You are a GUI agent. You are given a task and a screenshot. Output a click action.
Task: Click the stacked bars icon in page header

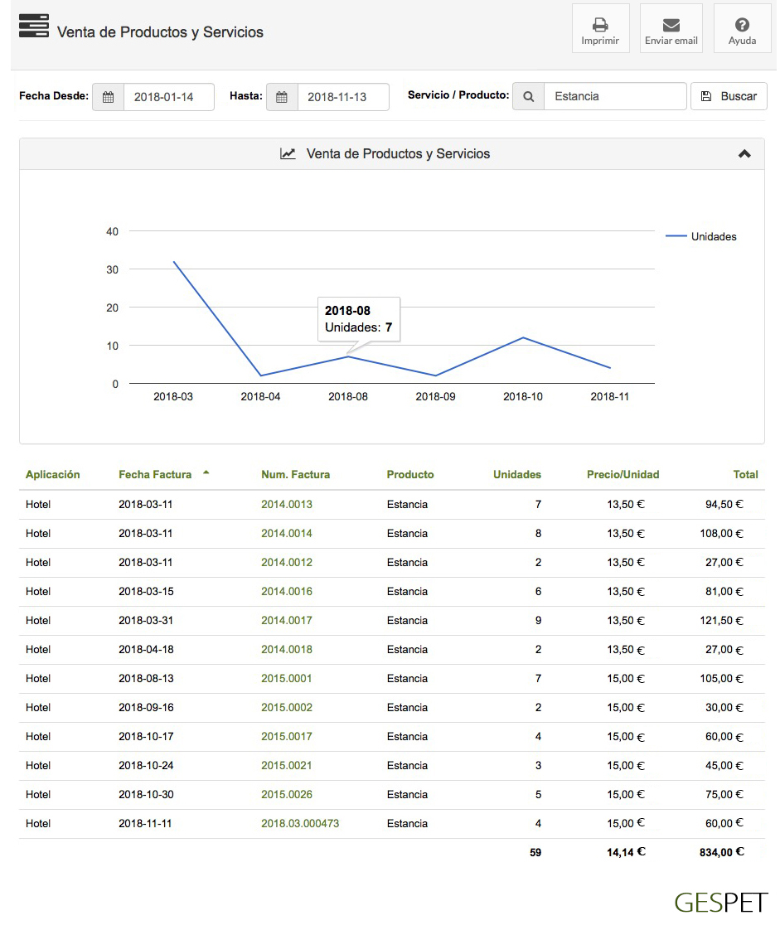click(x=34, y=27)
